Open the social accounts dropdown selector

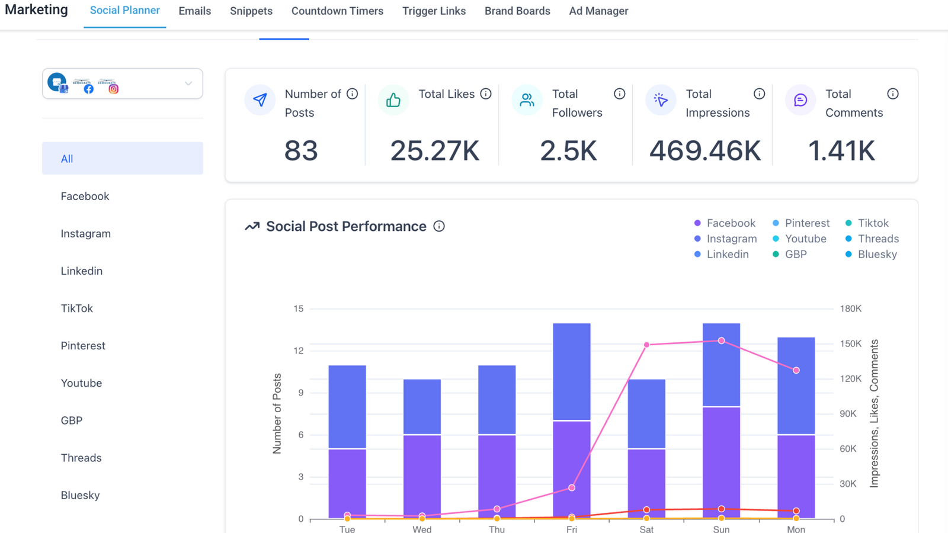(122, 84)
